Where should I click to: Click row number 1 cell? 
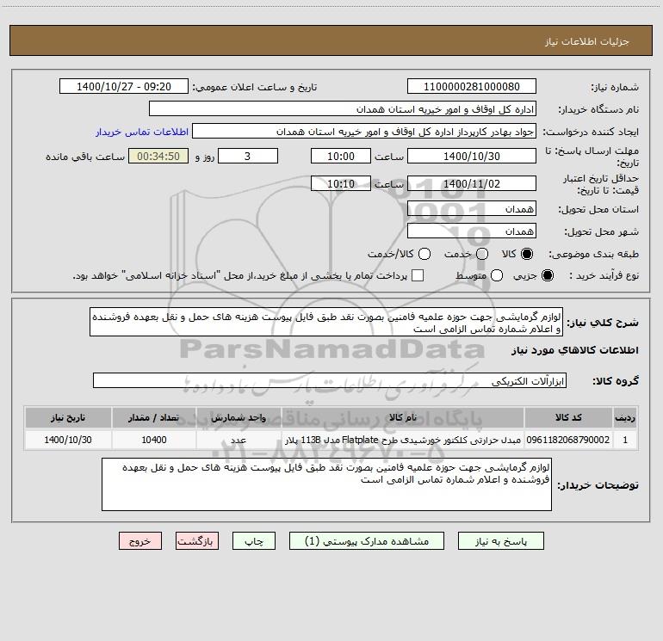625,440
